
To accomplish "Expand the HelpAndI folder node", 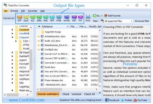I will pyautogui.click(x=12, y=72).
